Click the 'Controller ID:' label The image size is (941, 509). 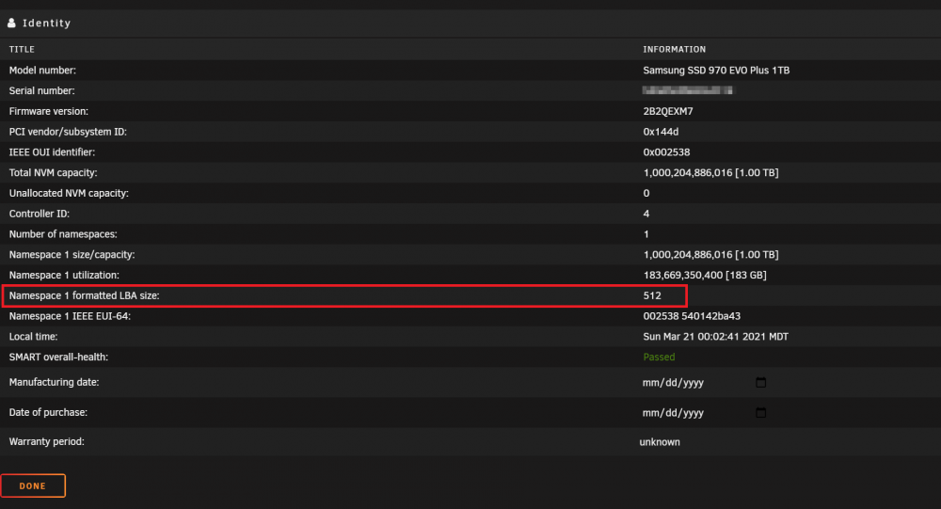[39, 213]
